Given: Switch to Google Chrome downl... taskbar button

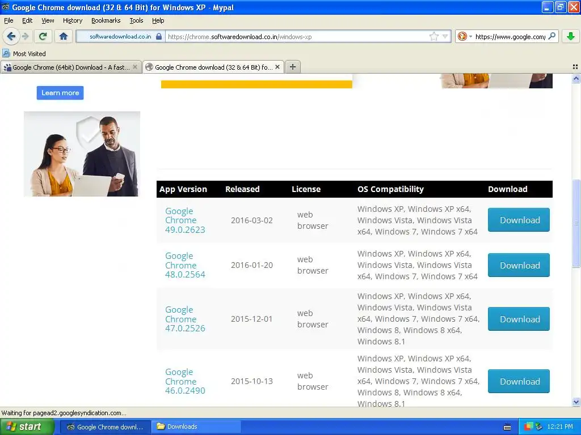Looking at the screenshot, I should coord(105,427).
